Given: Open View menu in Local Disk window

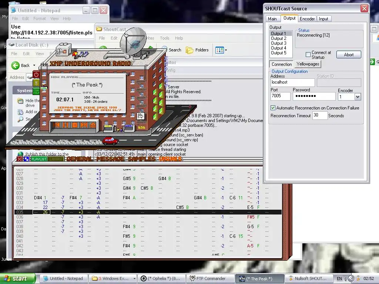Looking at the screenshot, I should (40, 53).
